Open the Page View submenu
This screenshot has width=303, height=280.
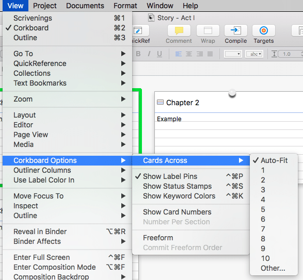tap(67, 135)
